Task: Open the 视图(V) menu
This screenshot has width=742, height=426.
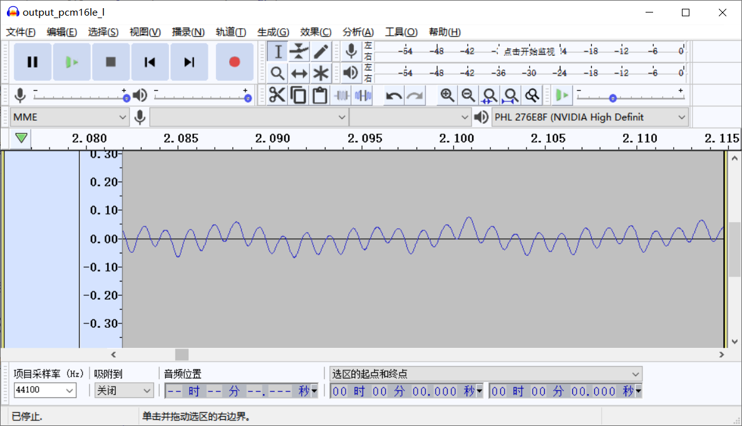Action: (x=145, y=32)
